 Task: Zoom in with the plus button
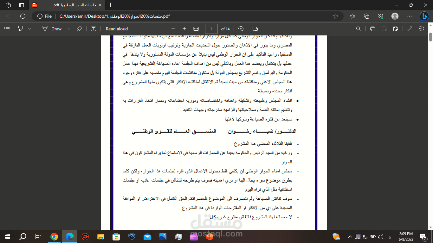tap(184, 29)
